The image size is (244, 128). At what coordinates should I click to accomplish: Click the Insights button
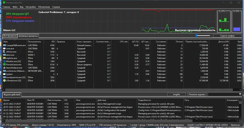pyautogui.click(x=176, y=94)
